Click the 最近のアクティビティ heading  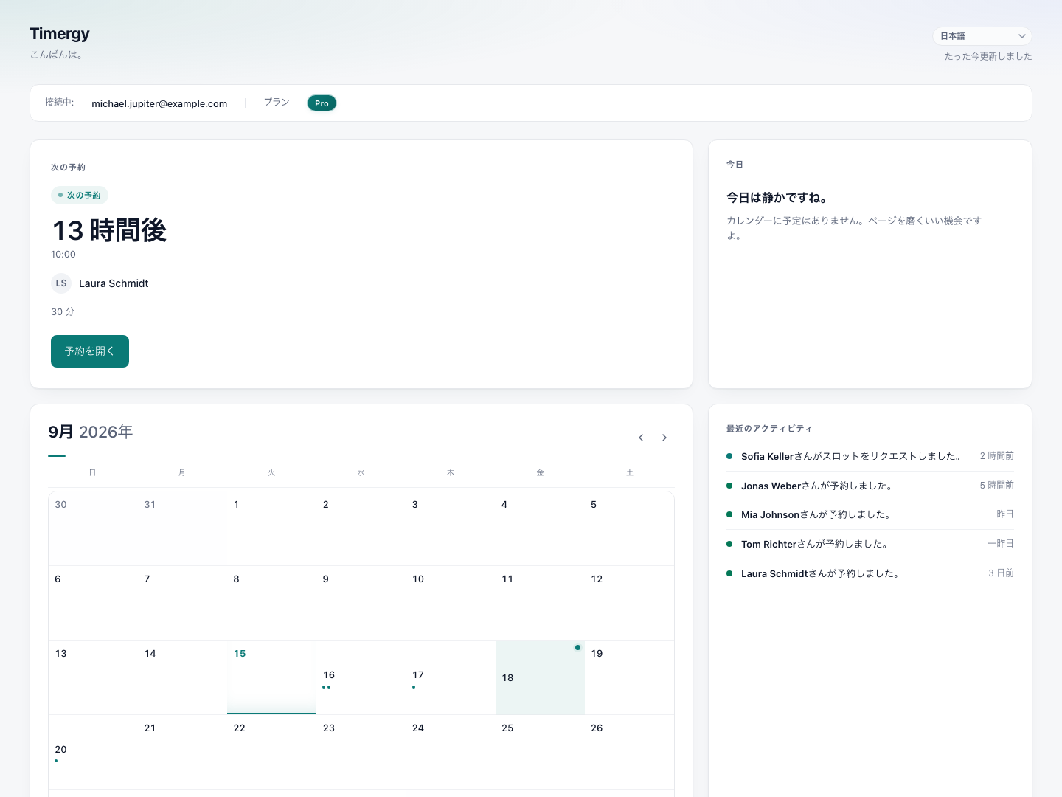[769, 429]
